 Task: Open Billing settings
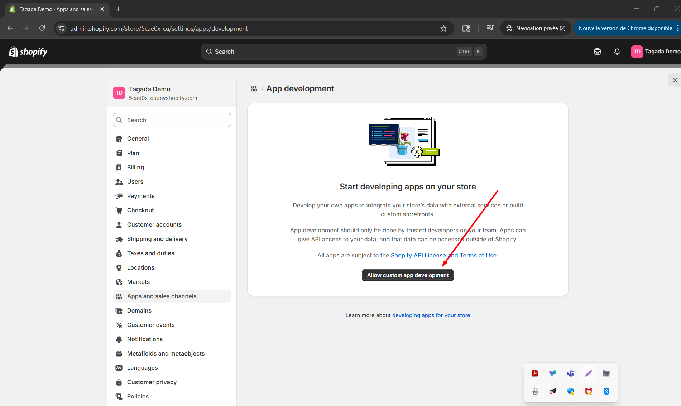[x=172, y=167]
